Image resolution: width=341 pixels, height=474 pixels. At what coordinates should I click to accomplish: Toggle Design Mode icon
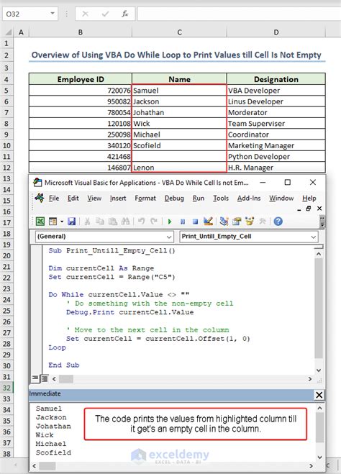click(x=208, y=222)
